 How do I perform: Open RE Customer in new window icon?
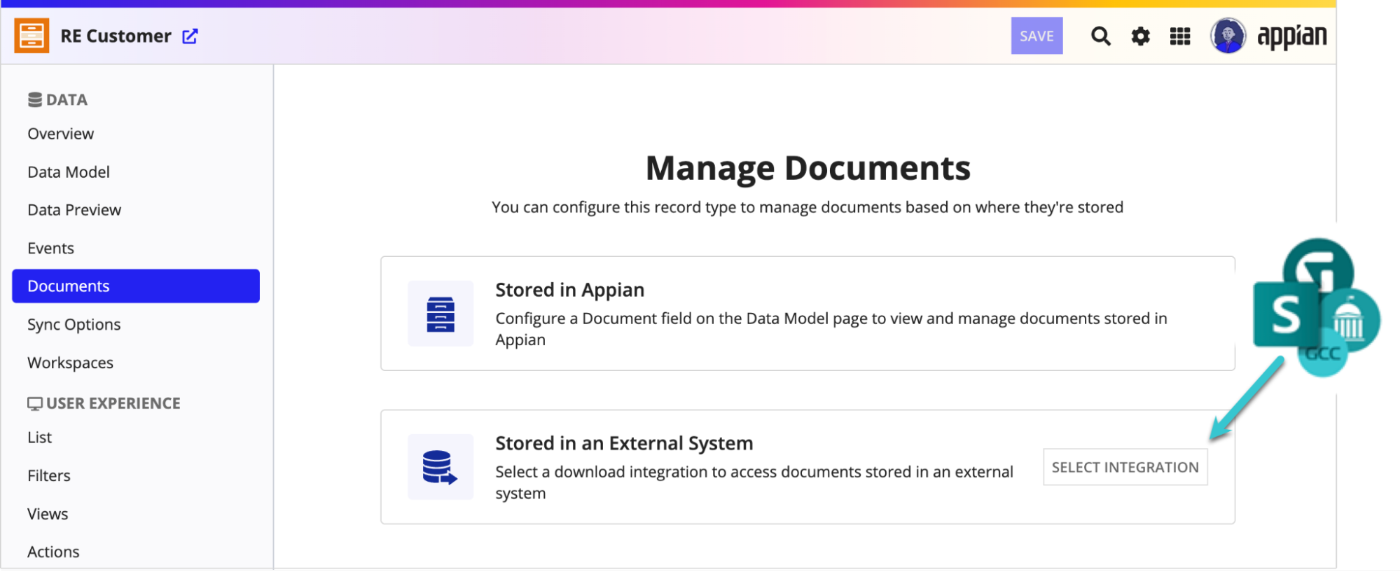pos(190,36)
